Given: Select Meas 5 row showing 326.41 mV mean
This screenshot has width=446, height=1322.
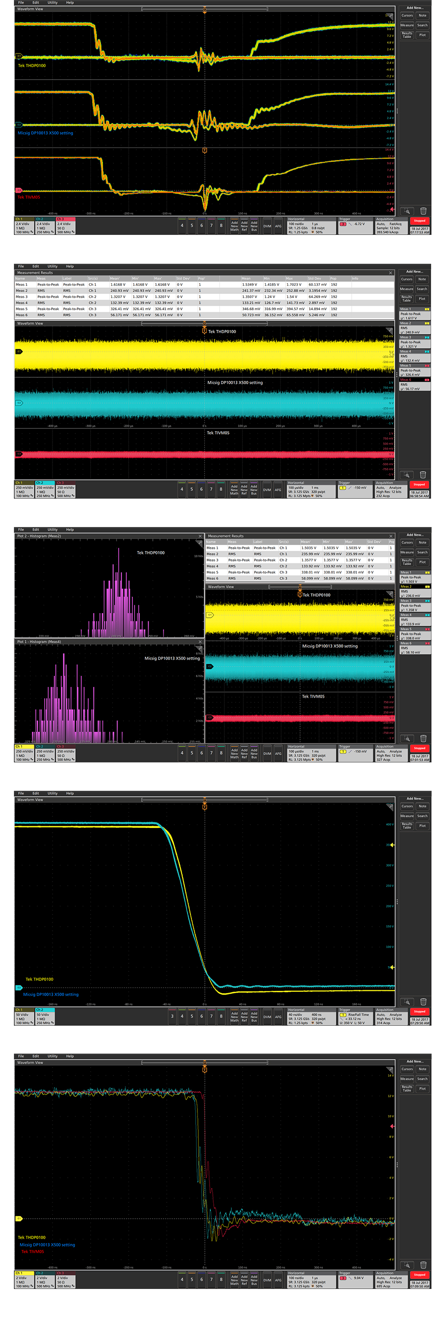Looking at the screenshot, I should (x=205, y=309).
